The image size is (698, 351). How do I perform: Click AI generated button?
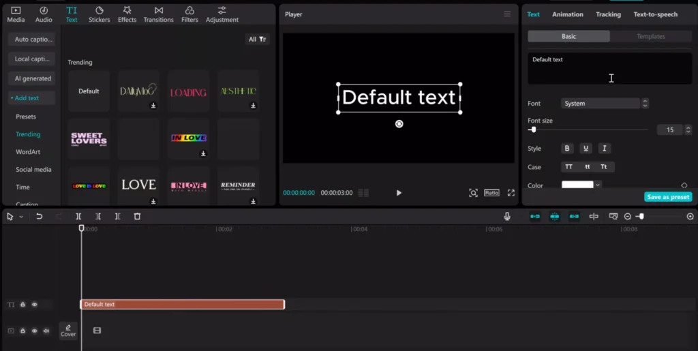click(x=31, y=78)
